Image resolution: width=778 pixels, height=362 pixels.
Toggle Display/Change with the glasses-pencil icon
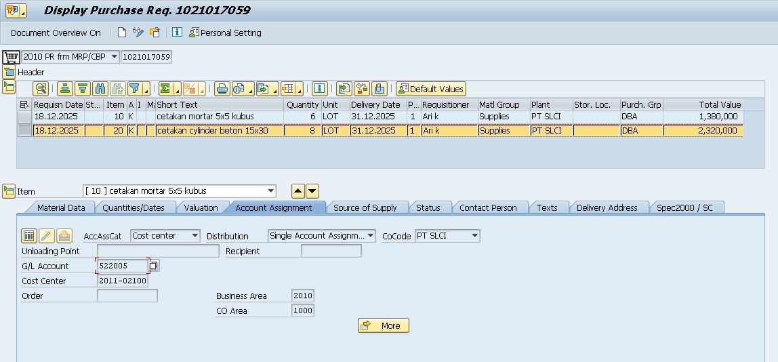(x=138, y=33)
